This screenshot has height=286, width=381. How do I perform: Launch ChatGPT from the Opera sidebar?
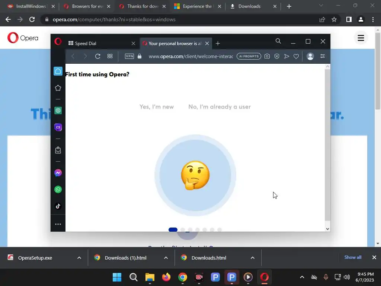[x=58, y=111]
